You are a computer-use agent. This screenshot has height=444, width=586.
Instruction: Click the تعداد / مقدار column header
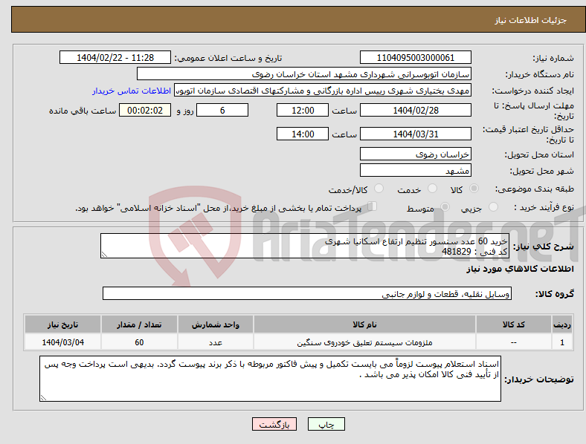[x=139, y=324]
